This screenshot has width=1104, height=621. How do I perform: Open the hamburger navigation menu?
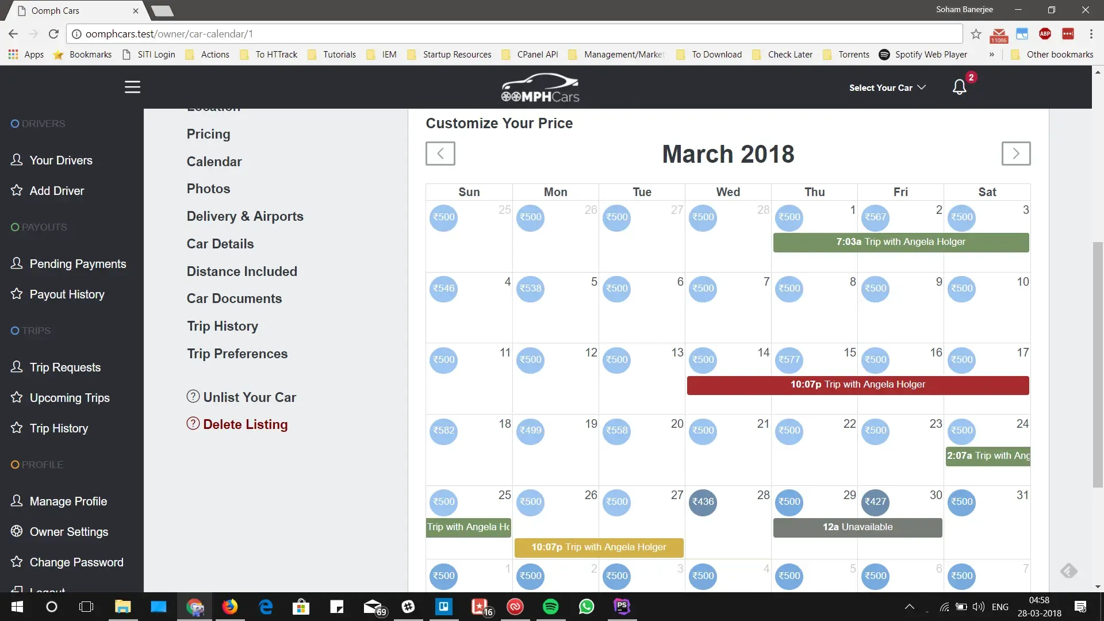(132, 87)
